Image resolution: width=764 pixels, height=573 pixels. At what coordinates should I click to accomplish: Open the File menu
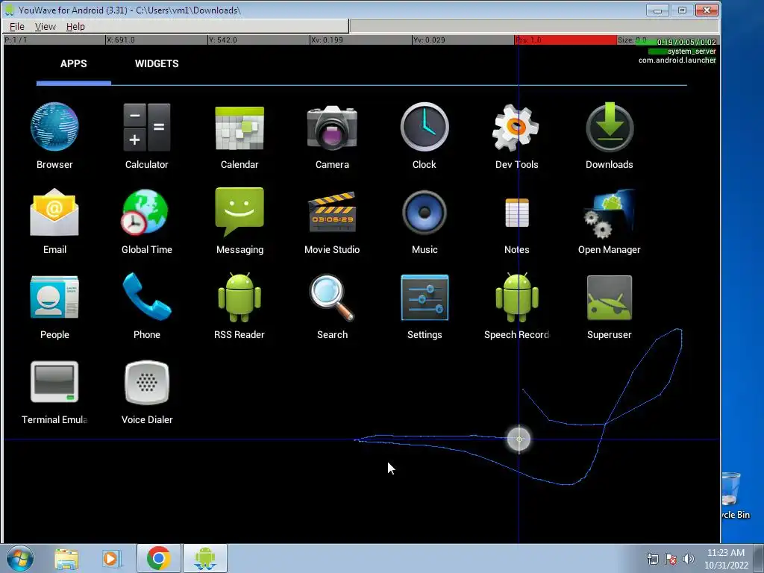(x=16, y=26)
